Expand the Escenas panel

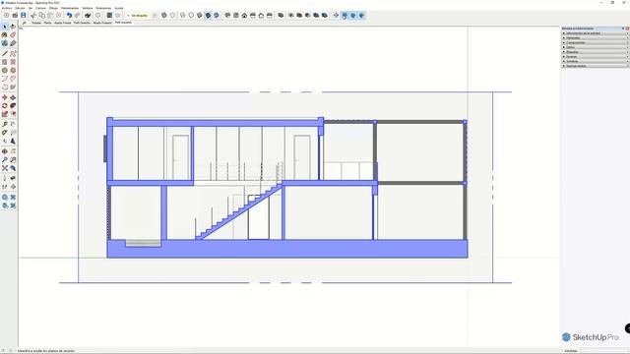(595, 57)
